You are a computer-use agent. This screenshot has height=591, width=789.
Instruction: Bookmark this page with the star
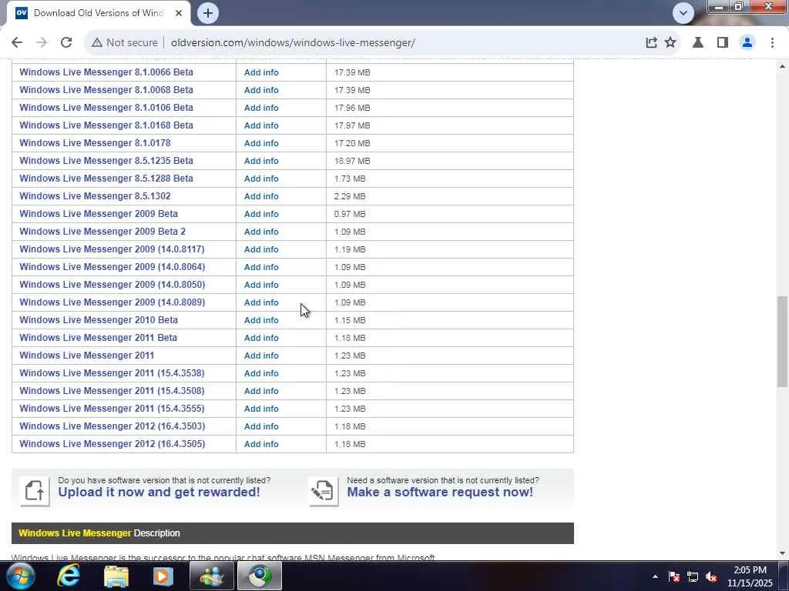point(670,43)
